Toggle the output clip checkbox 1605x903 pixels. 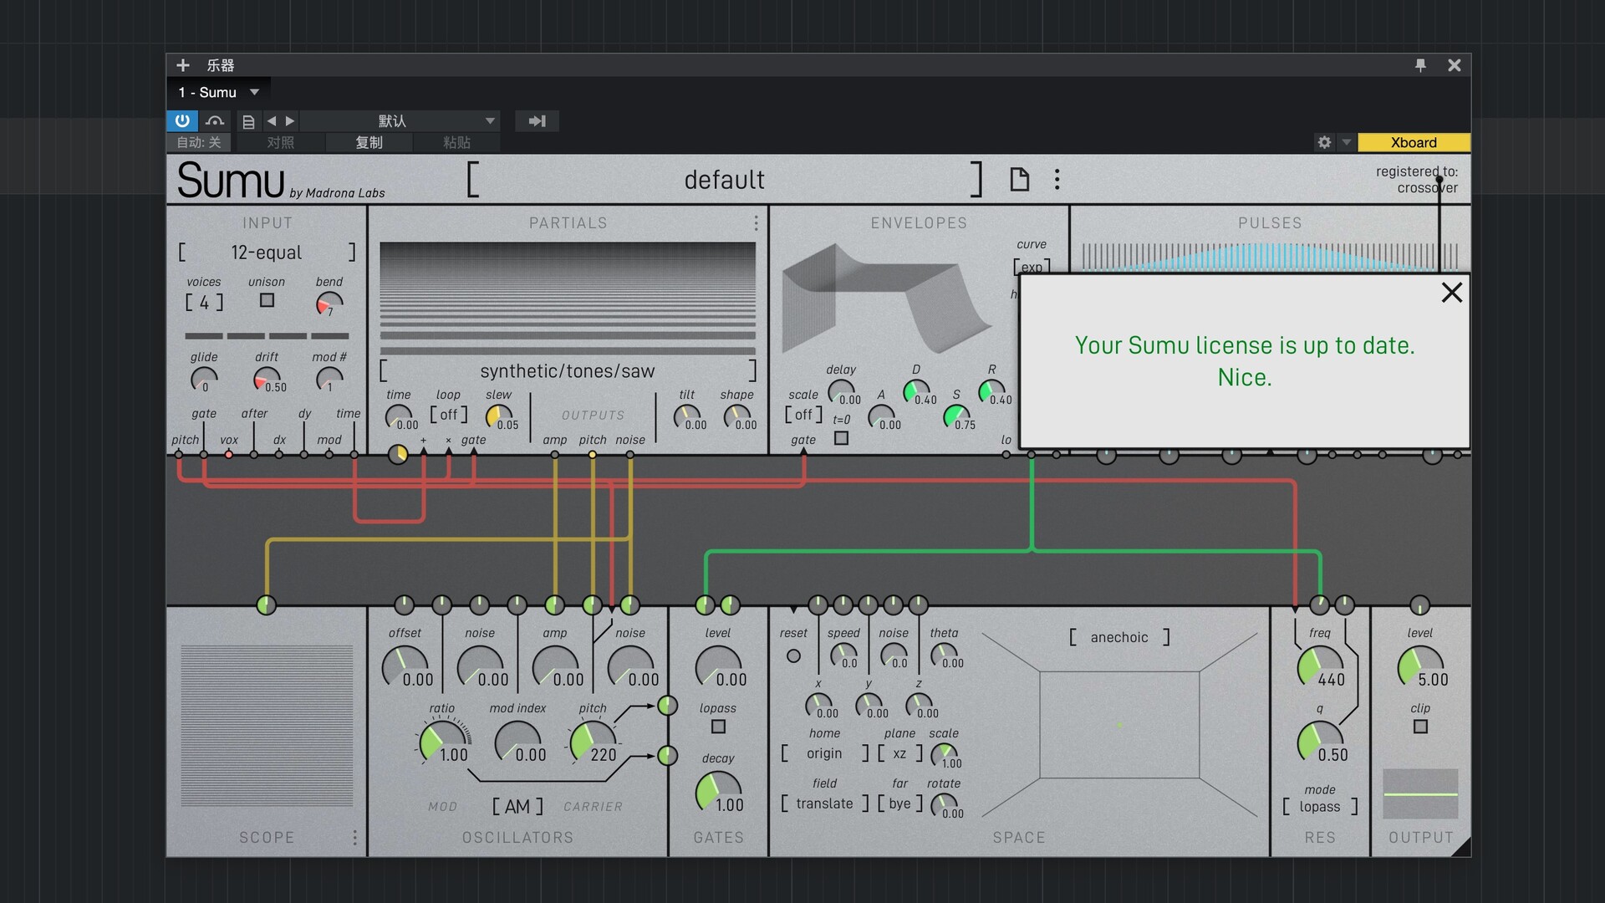1420,727
